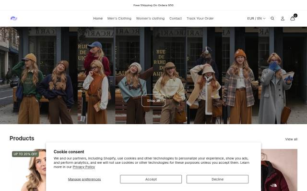Screen dimensions: 307x191
Task: Open Men's Clothing menu
Action: [x=119, y=18]
